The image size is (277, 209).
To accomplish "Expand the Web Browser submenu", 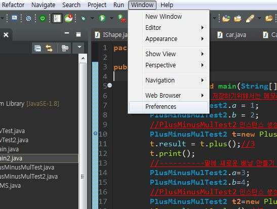I will pyautogui.click(x=169, y=96).
